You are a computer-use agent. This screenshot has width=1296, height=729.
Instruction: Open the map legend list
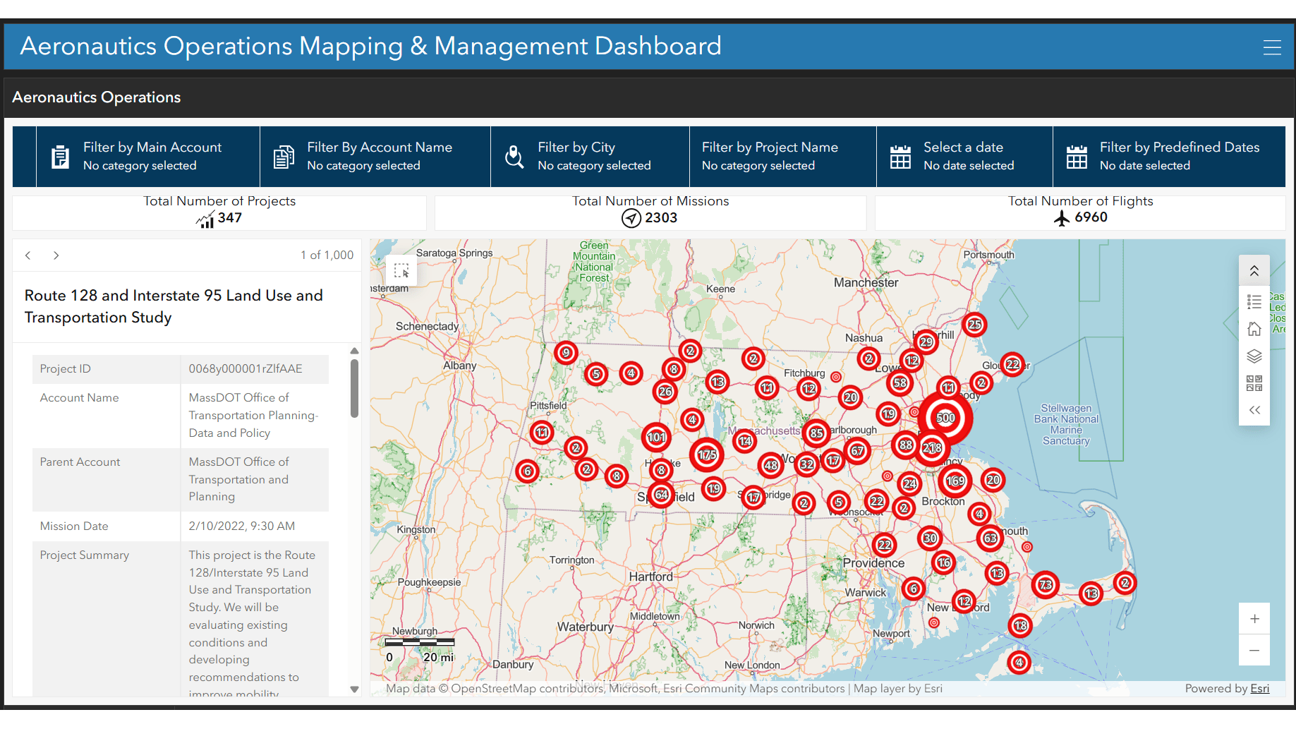1254,302
